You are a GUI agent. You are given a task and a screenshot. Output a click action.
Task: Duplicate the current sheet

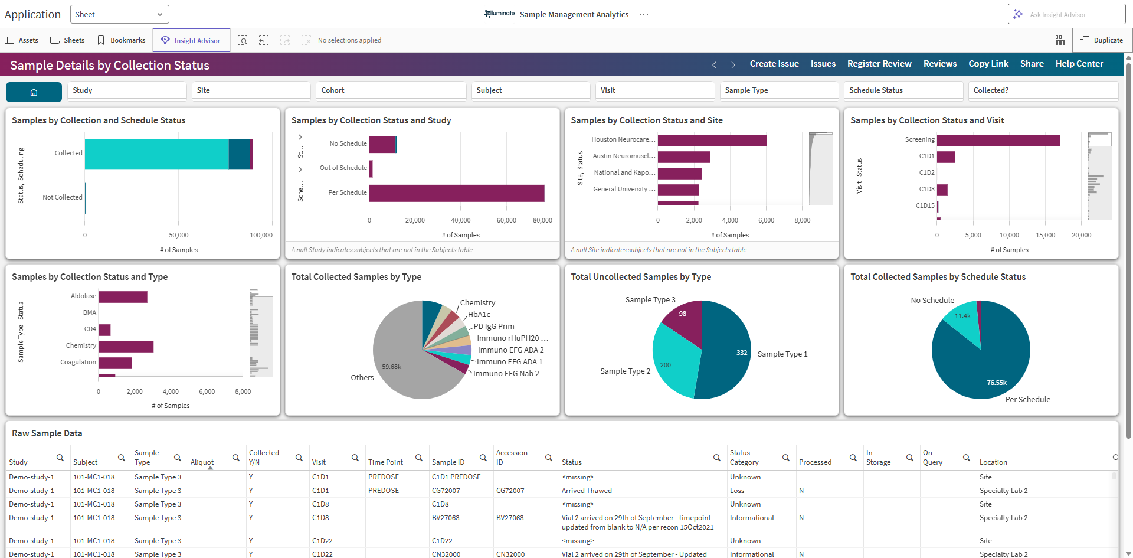1101,40
